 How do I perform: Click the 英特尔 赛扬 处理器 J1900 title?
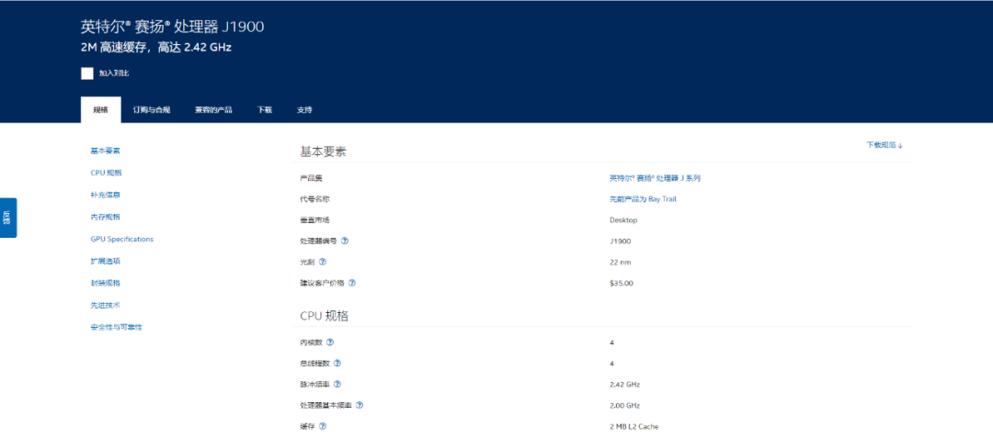click(172, 27)
